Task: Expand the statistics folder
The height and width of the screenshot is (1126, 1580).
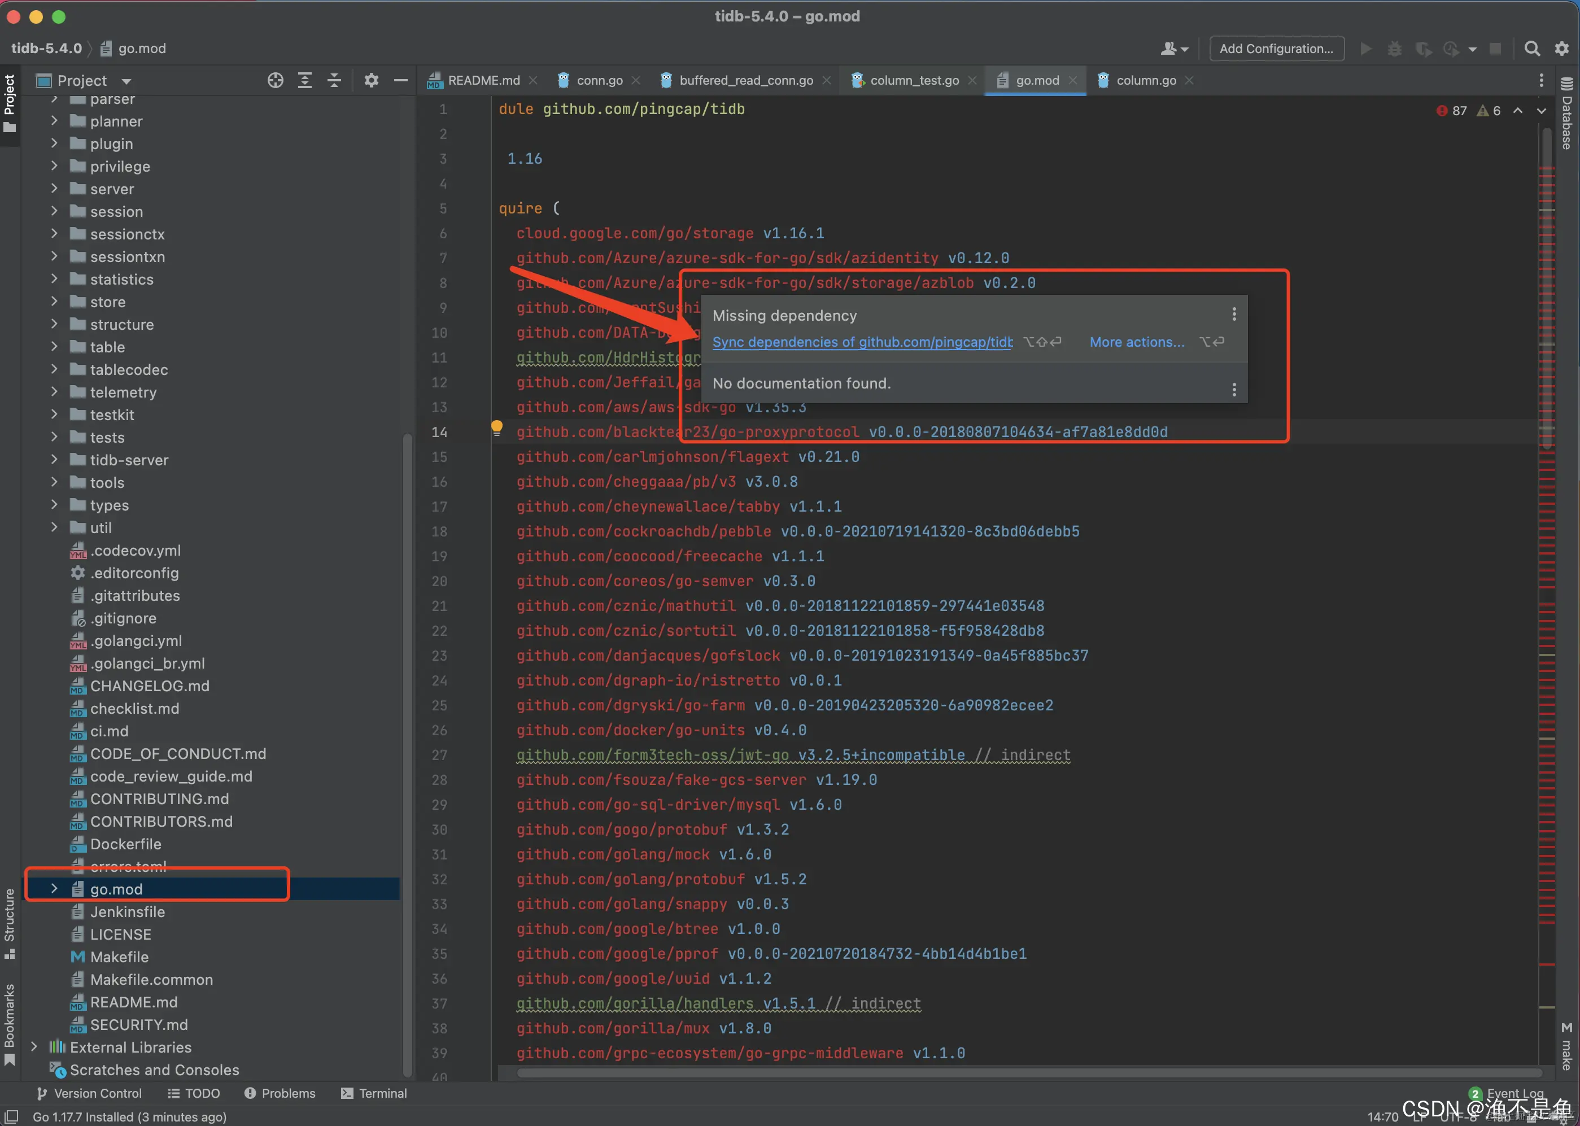Action: [54, 279]
